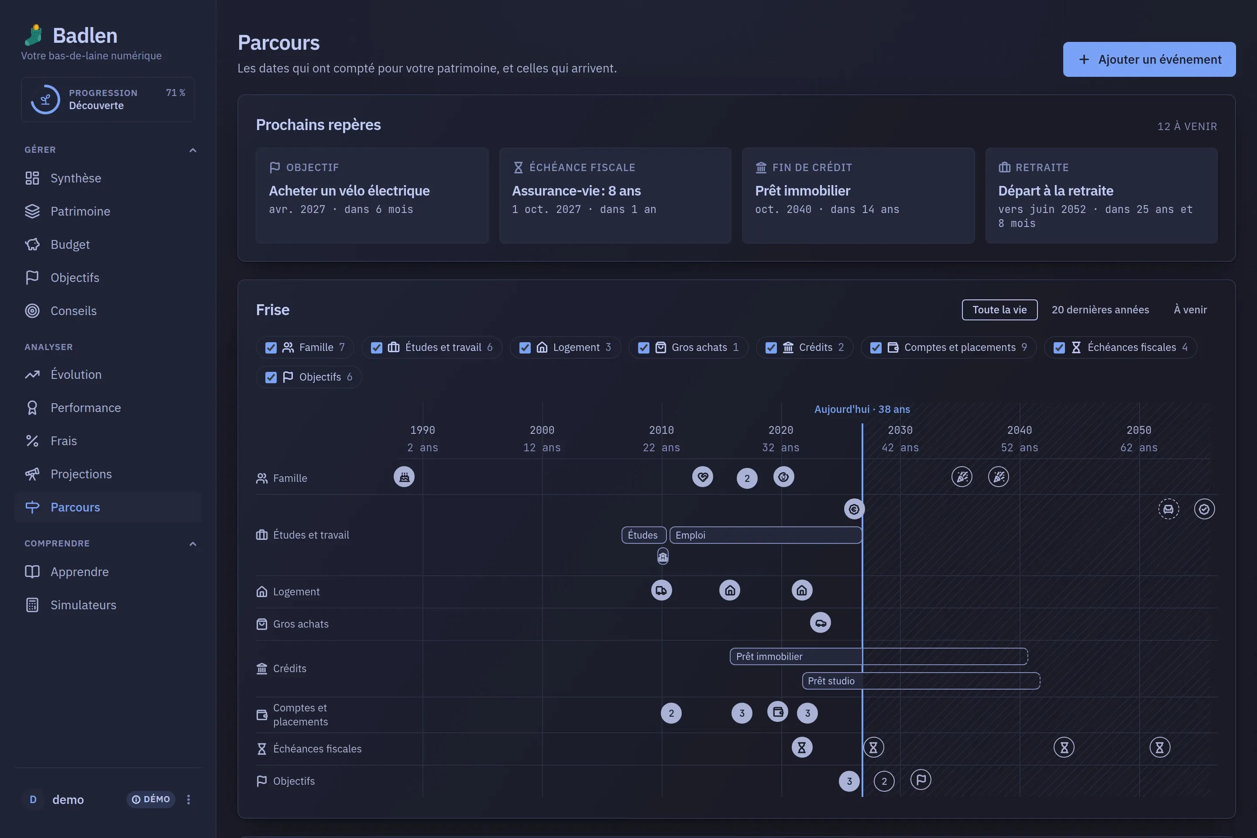Open the euro coin marker left of today line

(x=854, y=509)
